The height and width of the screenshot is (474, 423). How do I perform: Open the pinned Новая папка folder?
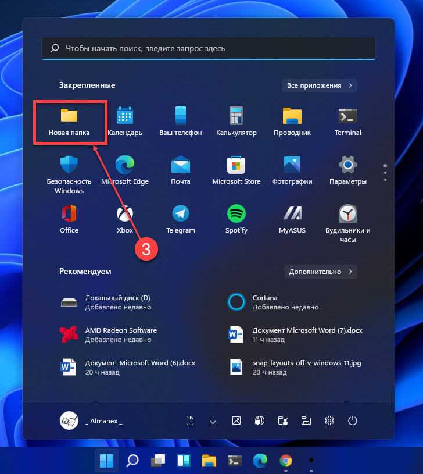point(69,122)
